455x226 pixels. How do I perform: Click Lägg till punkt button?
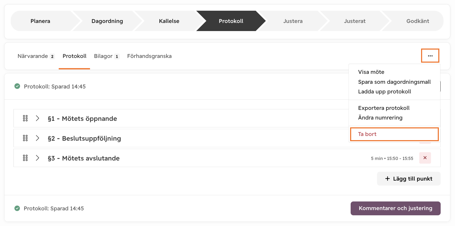(x=409, y=179)
